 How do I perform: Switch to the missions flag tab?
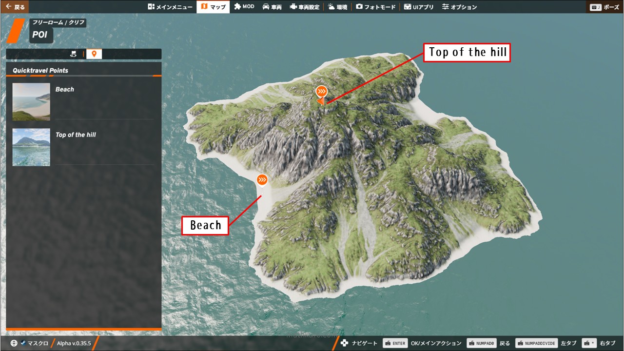click(x=74, y=54)
